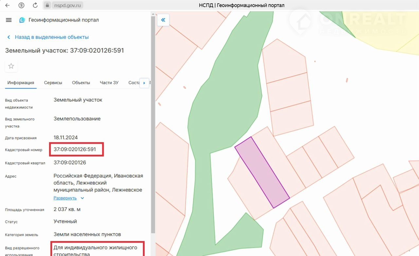Screen dimensions: 419x256
Task: Click the browser back arrow
Action: 7,5
